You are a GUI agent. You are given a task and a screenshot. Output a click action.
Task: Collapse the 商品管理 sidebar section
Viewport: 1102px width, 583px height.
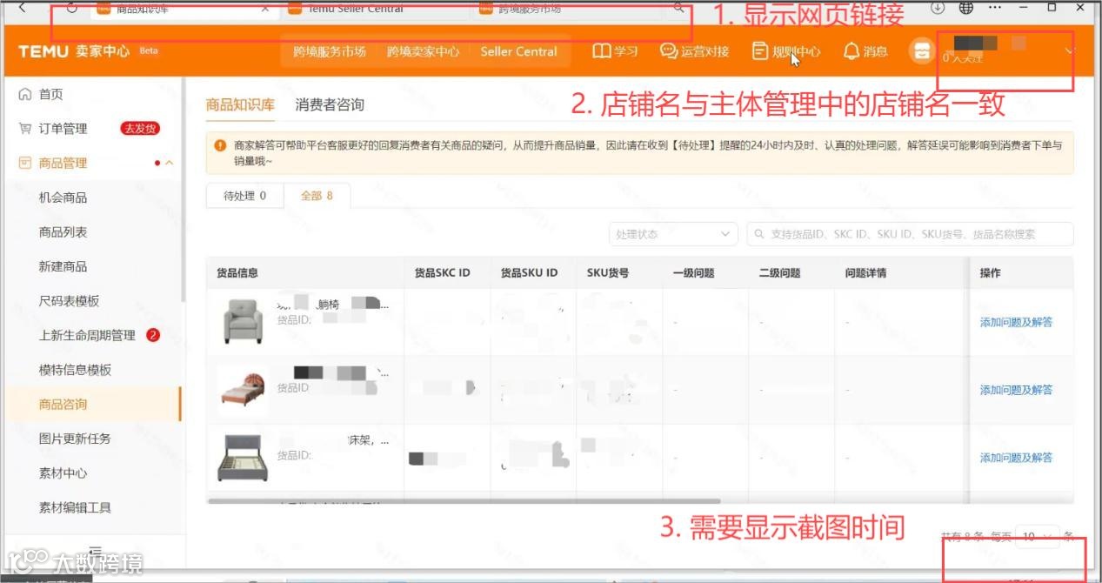[x=169, y=163]
